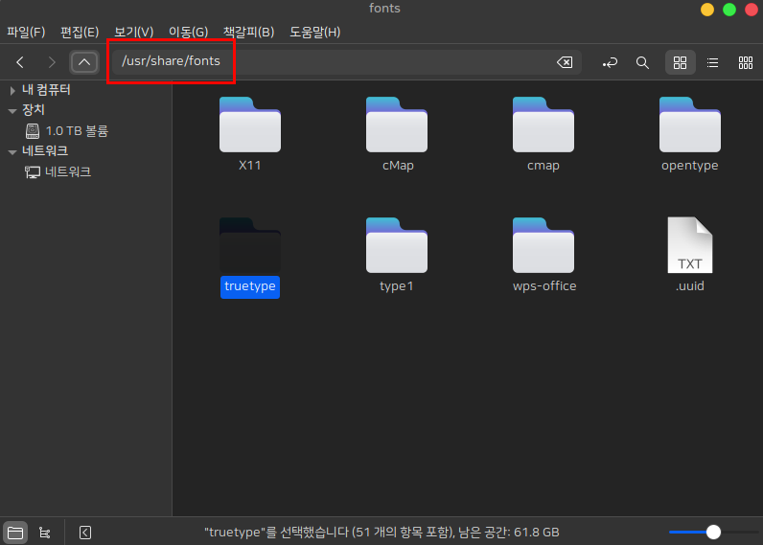Expand the 내 컴퓨터 section

pos(12,90)
